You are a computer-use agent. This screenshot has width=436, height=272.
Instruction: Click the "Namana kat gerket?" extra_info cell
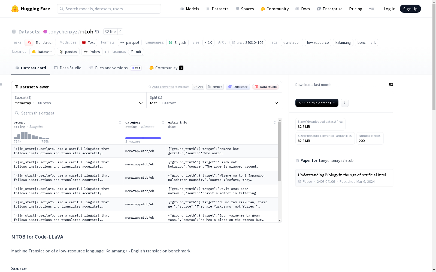(222, 151)
